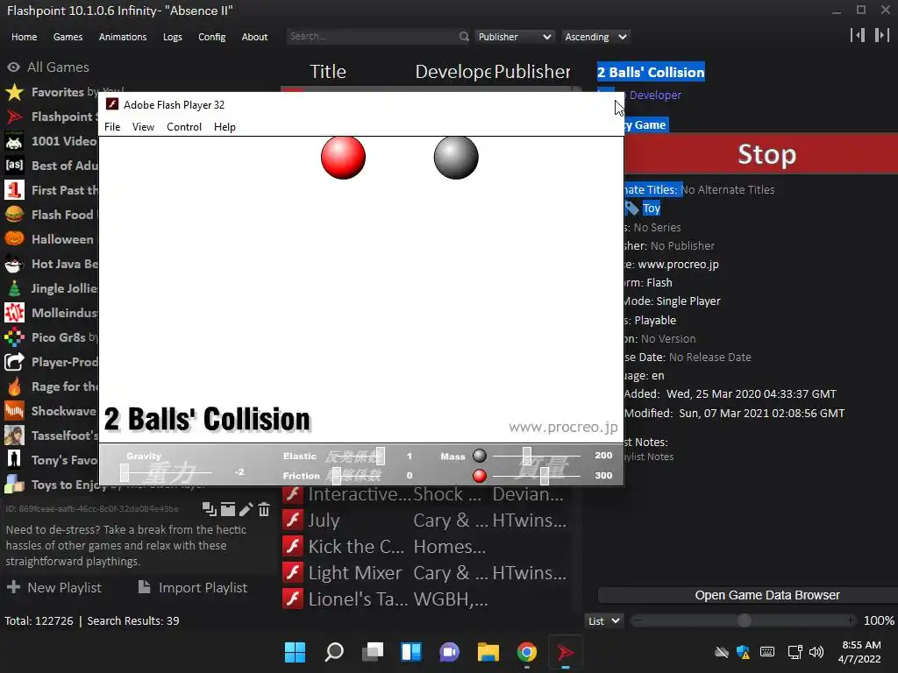Open the View menu in Flash Player
The image size is (898, 673).
tap(143, 127)
